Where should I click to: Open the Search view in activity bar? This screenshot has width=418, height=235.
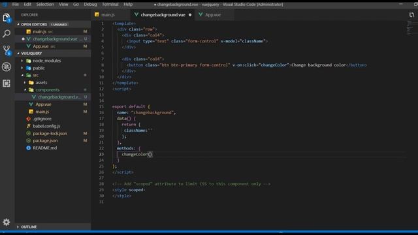[7, 33]
